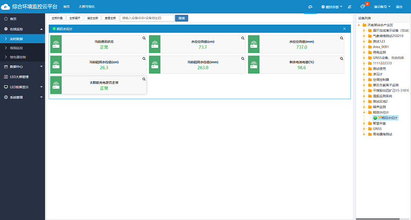The image size is (411, 220).
Task: Switch to 大屏可视化 tab
Action: click(x=86, y=7)
